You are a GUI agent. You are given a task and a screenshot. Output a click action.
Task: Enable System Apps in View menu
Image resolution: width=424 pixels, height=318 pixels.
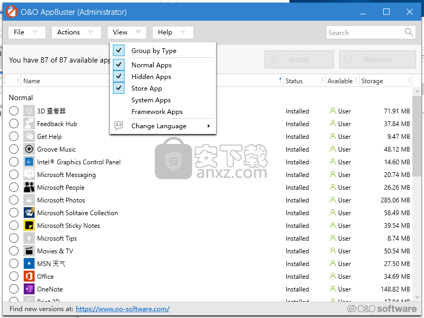(x=151, y=100)
